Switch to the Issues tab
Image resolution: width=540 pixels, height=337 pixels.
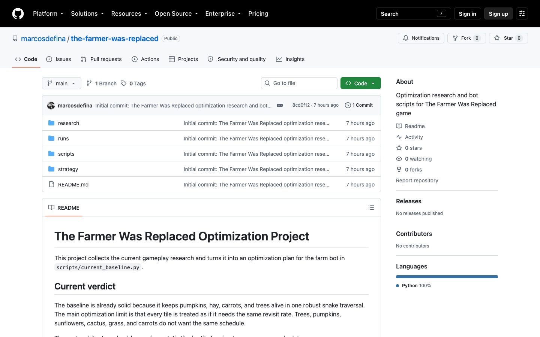point(58,59)
